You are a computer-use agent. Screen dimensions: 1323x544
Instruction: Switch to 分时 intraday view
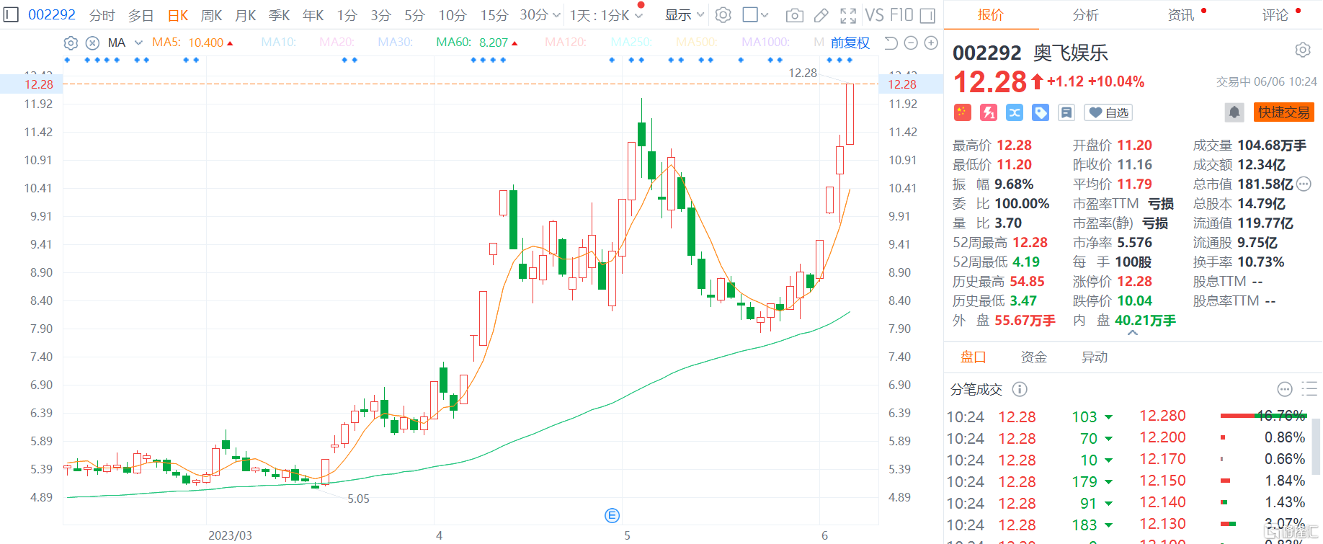coord(102,15)
